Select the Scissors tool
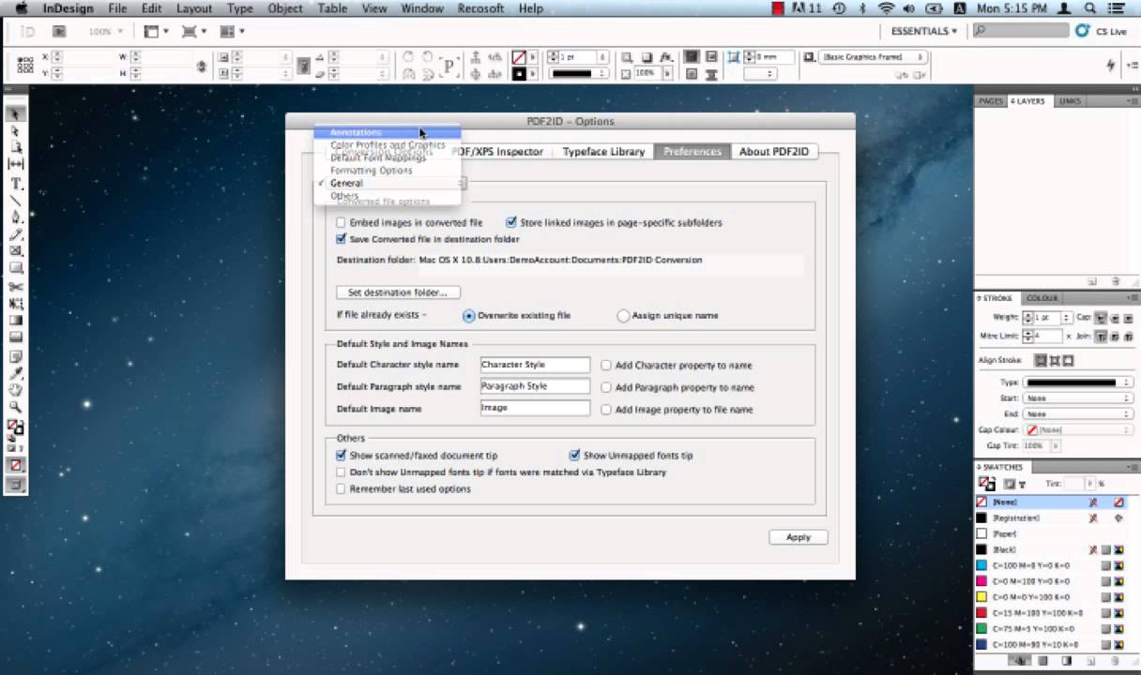Image resolution: width=1141 pixels, height=675 pixels. point(15,287)
